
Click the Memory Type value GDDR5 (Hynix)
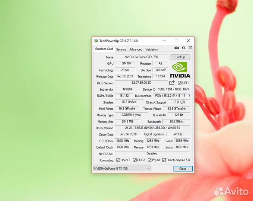[131, 115]
